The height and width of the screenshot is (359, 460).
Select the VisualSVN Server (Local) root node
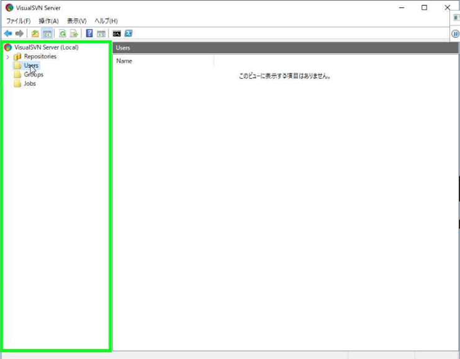click(47, 47)
